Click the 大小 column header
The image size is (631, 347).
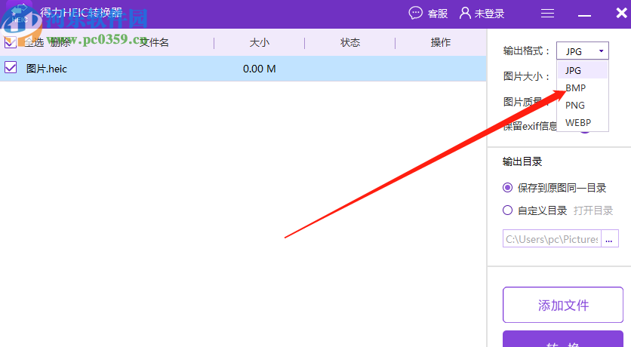(x=259, y=42)
